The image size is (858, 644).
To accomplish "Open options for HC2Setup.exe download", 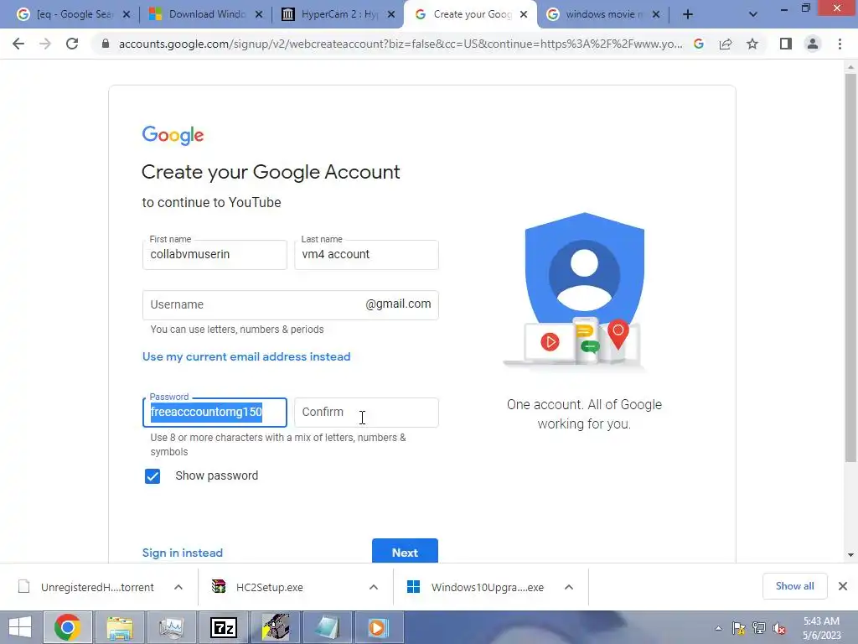I will [374, 587].
